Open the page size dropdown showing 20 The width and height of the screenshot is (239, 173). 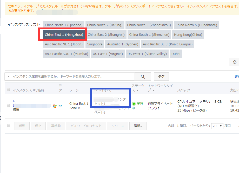tap(217, 126)
